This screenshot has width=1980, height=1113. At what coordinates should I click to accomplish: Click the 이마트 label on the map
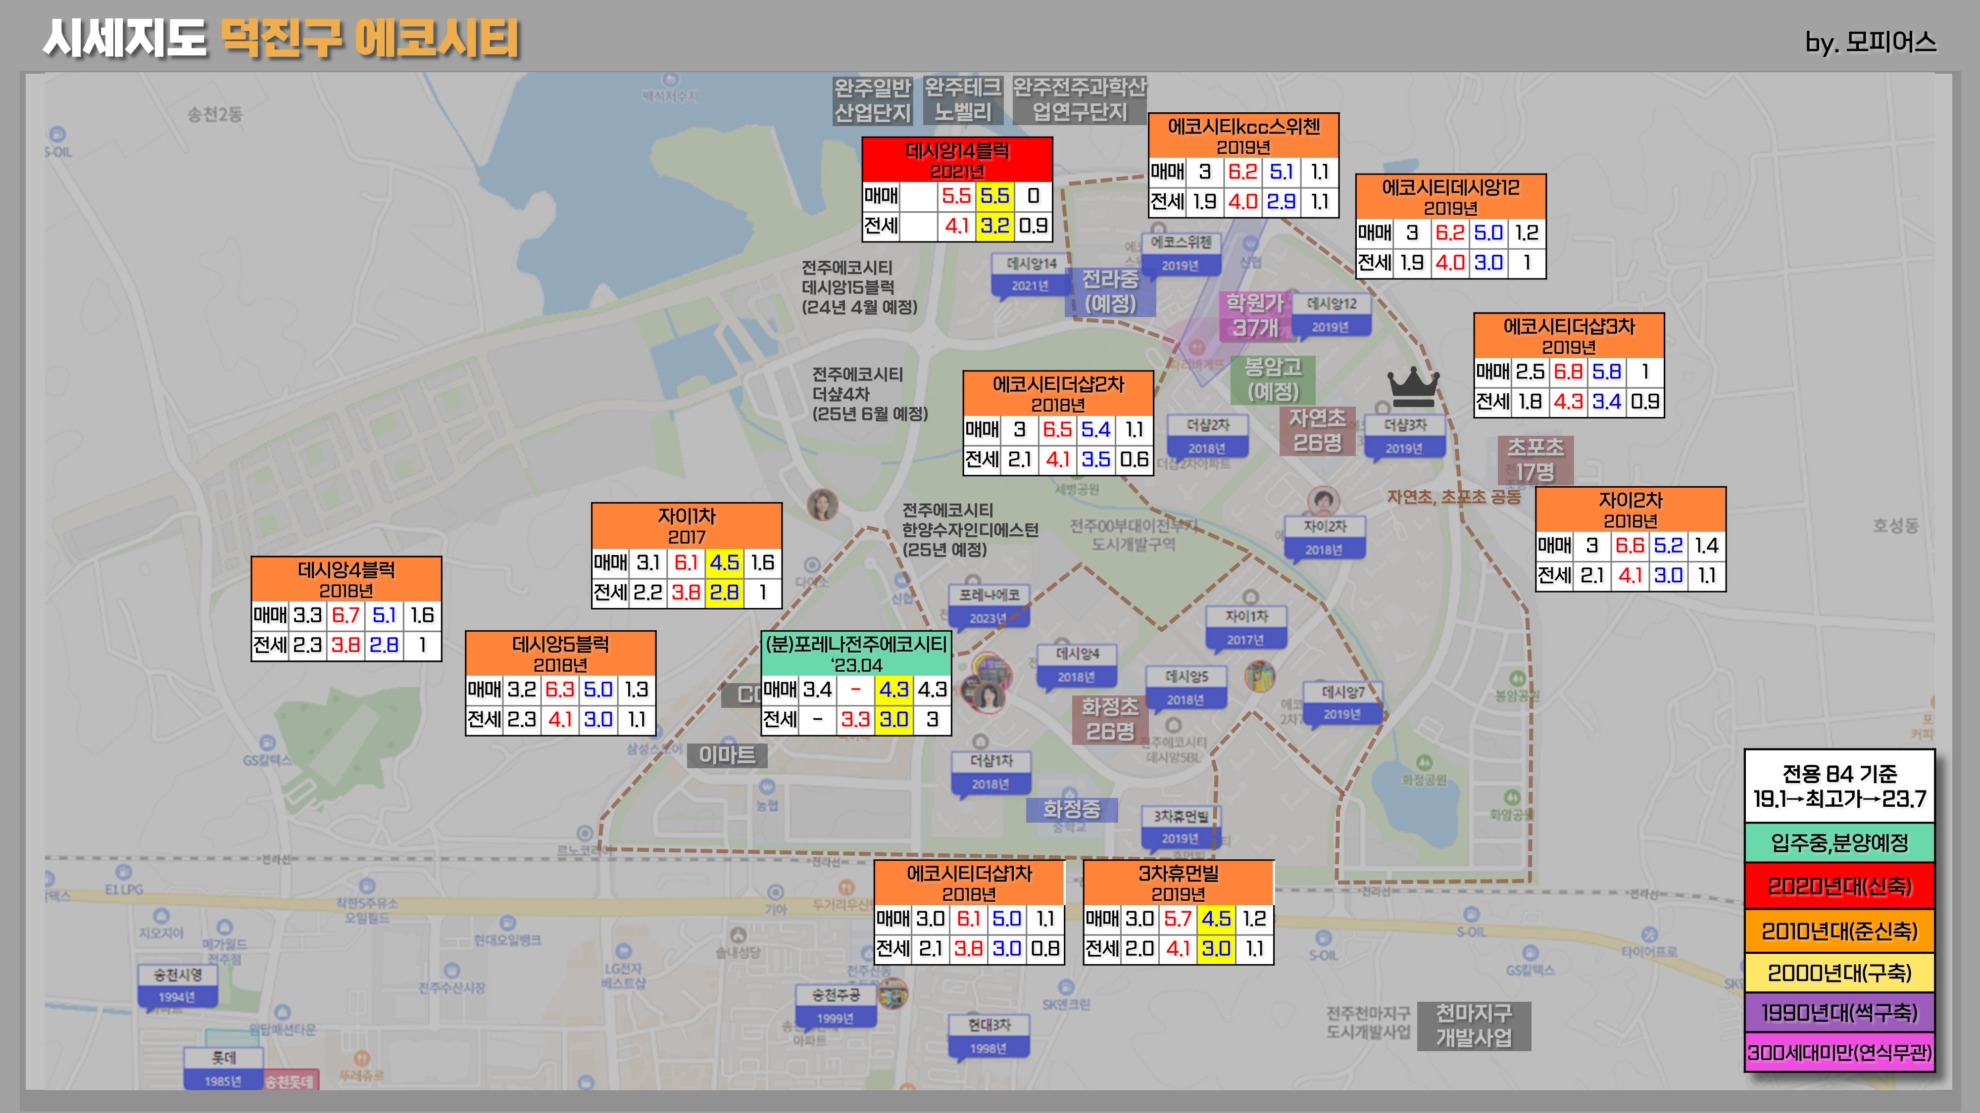click(x=726, y=756)
